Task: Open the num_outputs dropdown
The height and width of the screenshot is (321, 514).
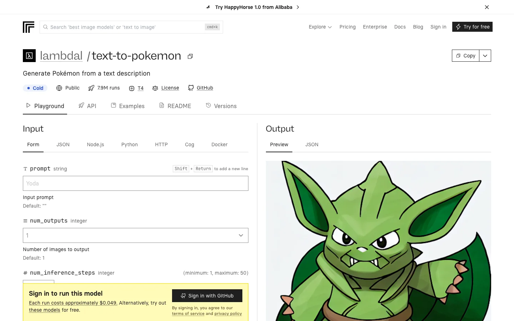Action: click(x=136, y=235)
